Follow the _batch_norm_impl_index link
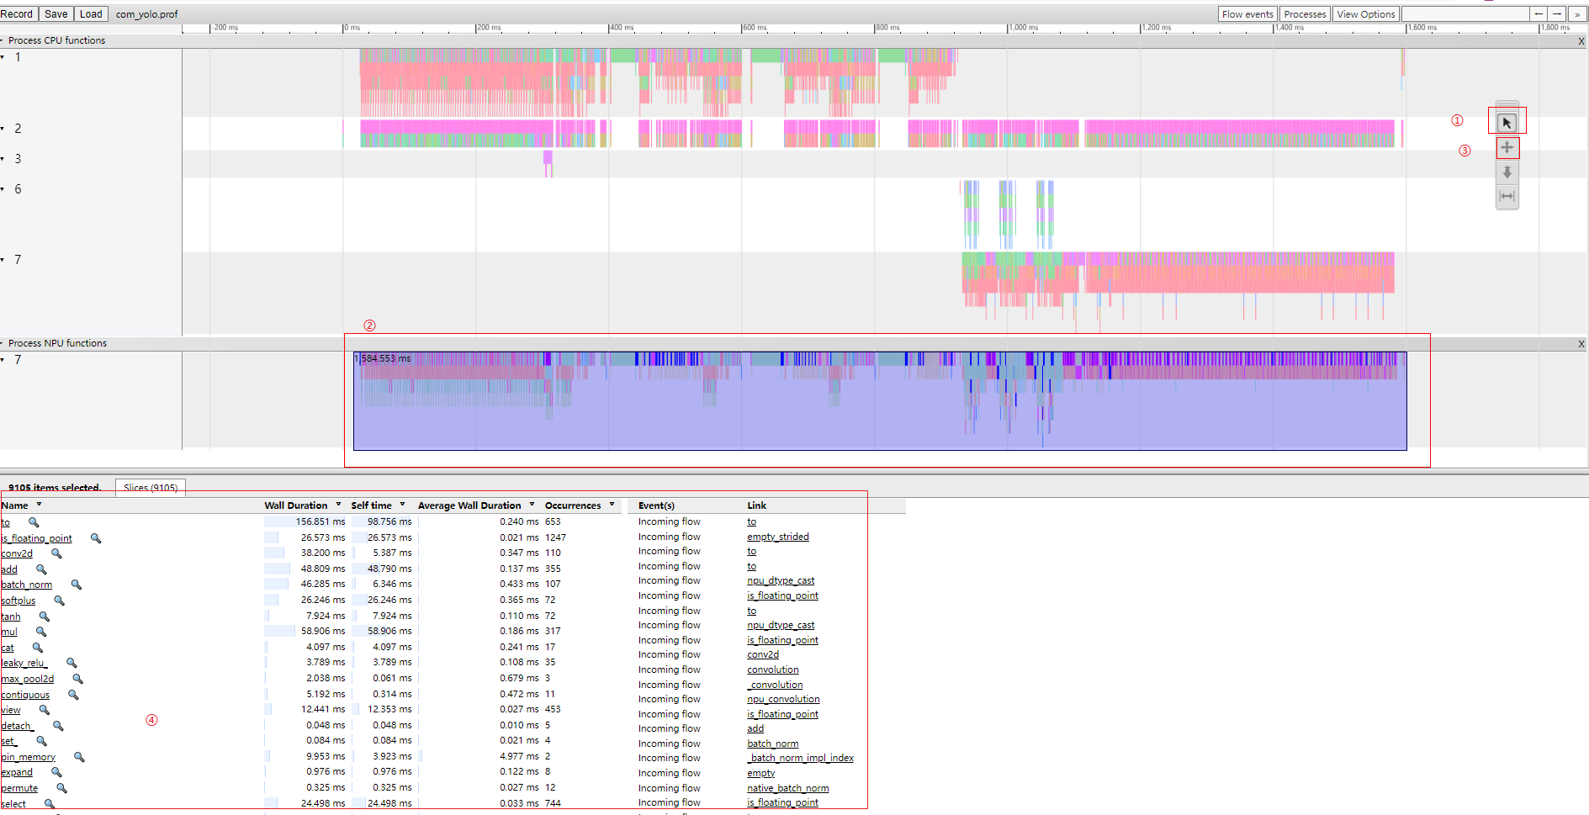The height and width of the screenshot is (815, 1589). 800,758
